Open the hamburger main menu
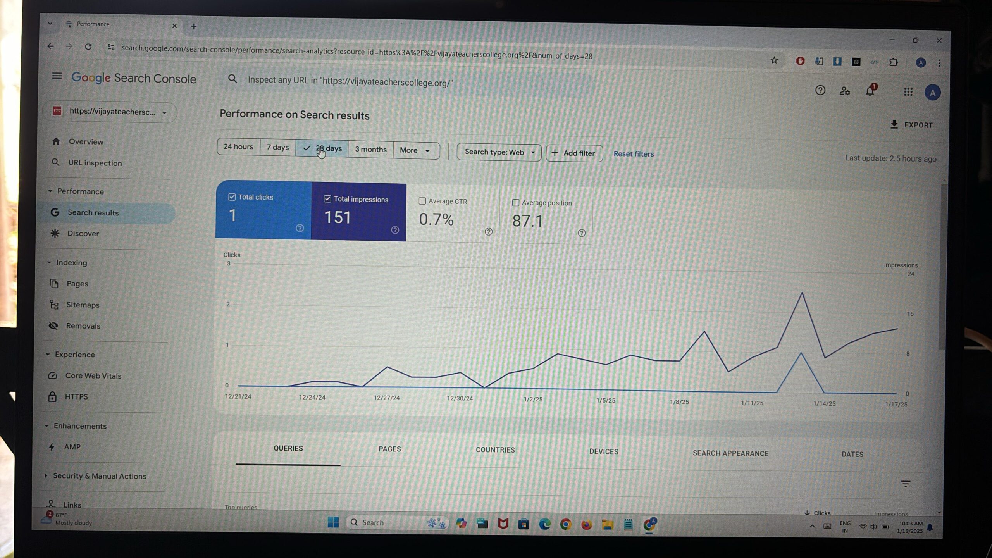The image size is (992, 558). (x=57, y=76)
